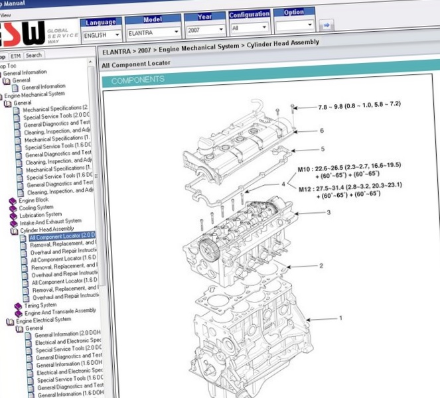Open the empty Option dropdown

click(294, 25)
